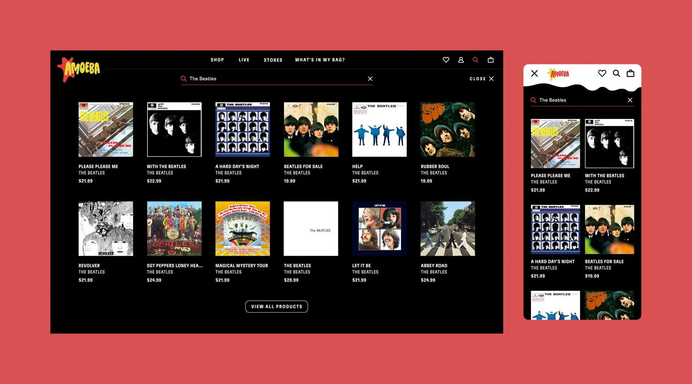The height and width of the screenshot is (384, 692).
Task: Click the Let It Be title link
Action: click(361, 266)
